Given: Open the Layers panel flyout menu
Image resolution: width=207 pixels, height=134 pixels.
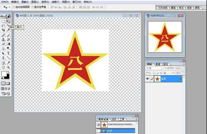Looking at the screenshot, I should (x=184, y=64).
